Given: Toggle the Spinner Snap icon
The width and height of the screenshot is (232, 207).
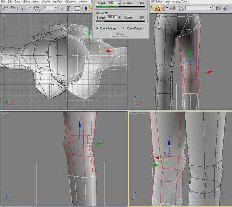Looking at the screenshot, I should (172, 8).
